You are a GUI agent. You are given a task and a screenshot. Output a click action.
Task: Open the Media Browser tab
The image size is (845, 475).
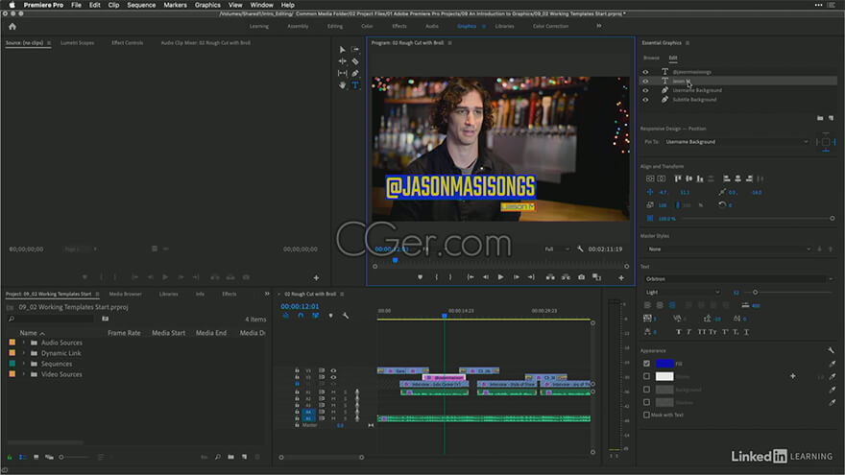pyautogui.click(x=125, y=294)
